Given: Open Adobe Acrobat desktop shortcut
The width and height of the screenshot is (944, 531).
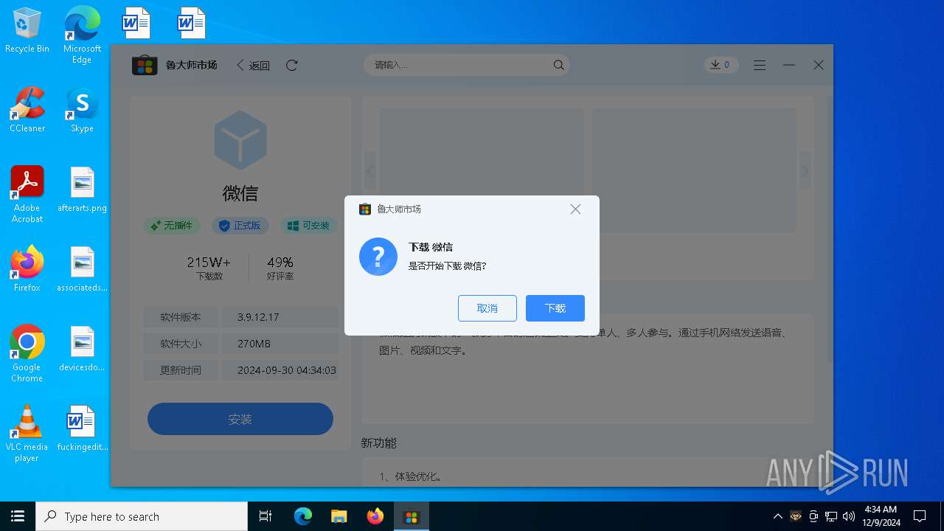Looking at the screenshot, I should click(x=27, y=194).
